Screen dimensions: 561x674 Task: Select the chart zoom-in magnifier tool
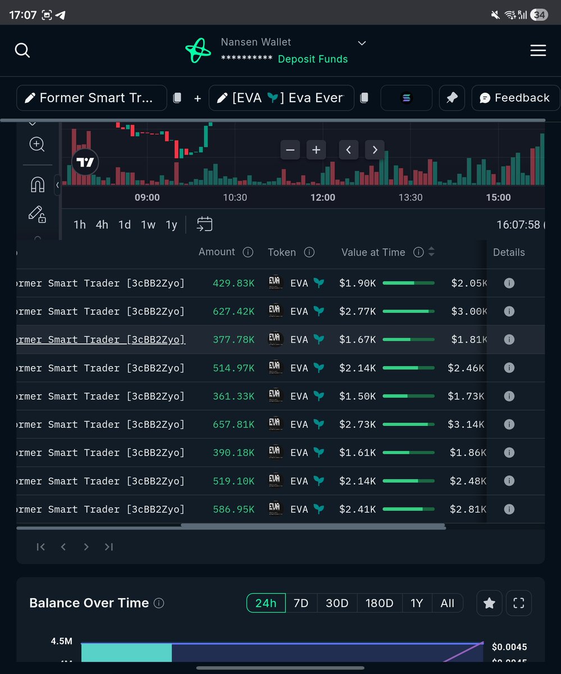pyautogui.click(x=37, y=144)
